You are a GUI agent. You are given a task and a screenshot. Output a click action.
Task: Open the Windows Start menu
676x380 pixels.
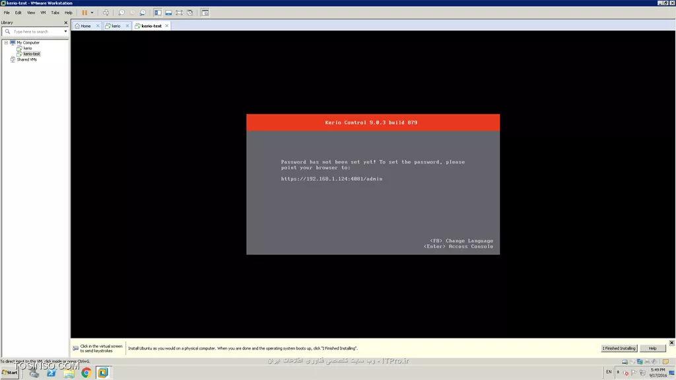[x=10, y=372]
